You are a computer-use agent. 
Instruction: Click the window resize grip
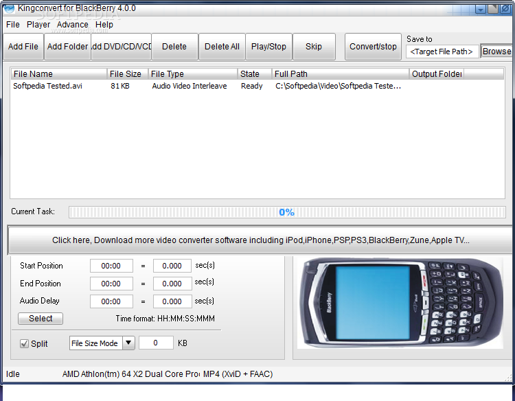[508, 378]
